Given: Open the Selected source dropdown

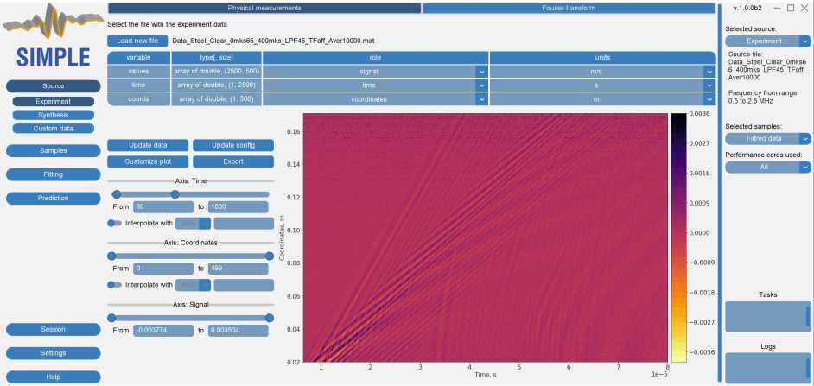Looking at the screenshot, I should click(768, 41).
